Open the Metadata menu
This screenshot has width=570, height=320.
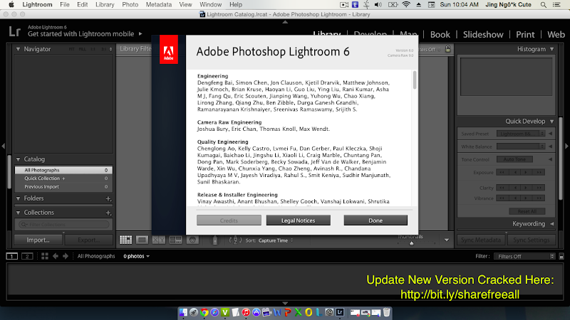point(158,5)
